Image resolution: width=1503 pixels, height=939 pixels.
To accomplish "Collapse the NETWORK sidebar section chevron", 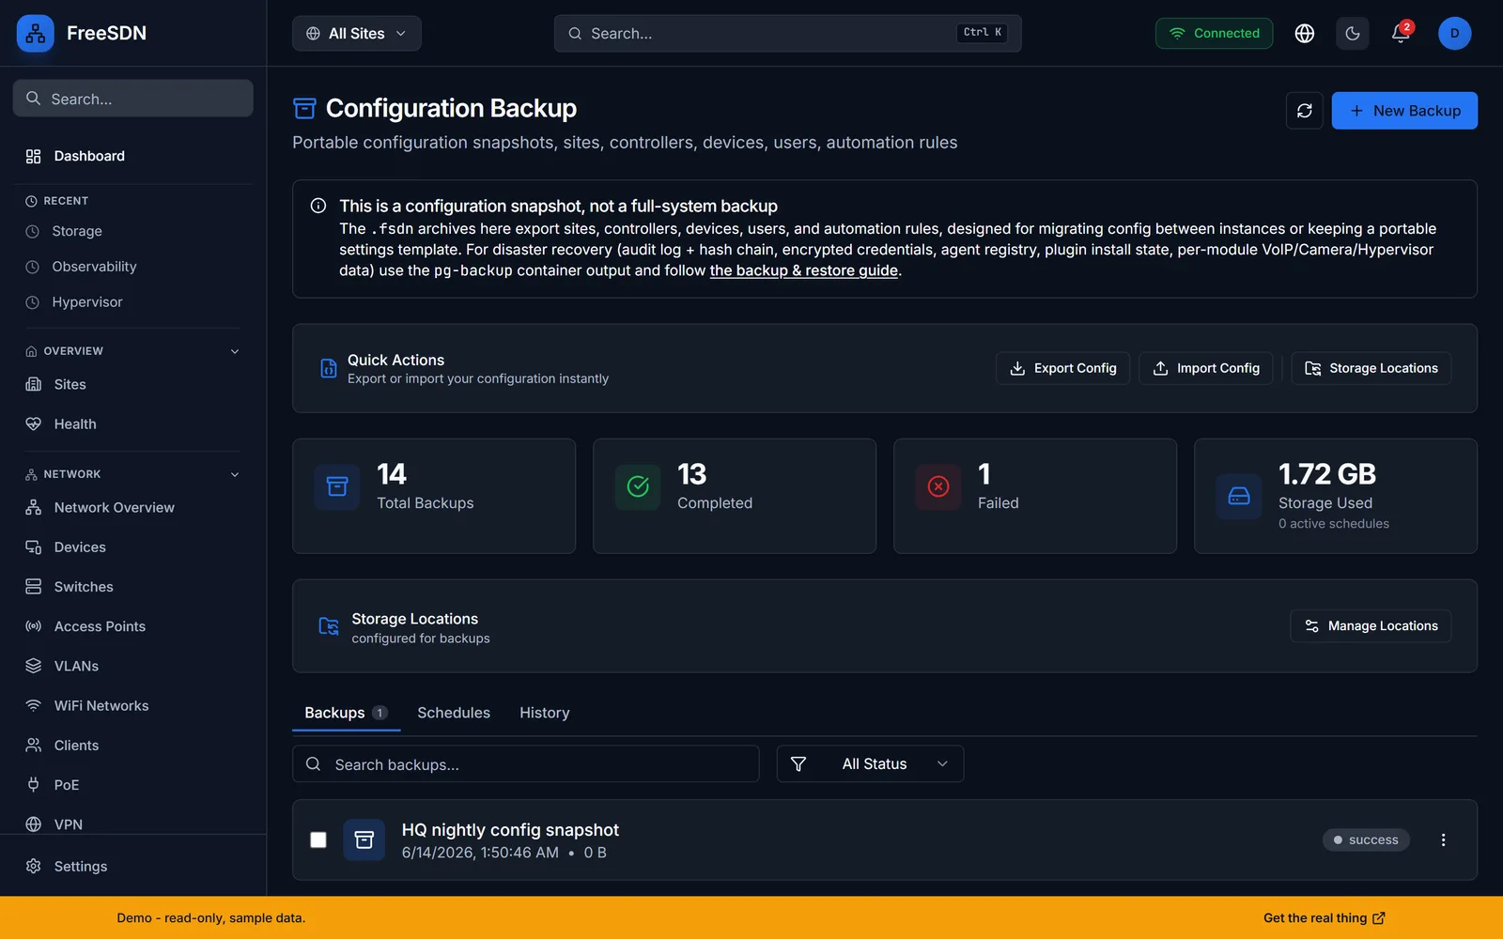I will pyautogui.click(x=235, y=474).
